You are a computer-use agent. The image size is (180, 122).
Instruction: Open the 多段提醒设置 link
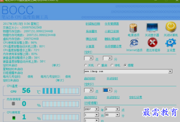(113, 46)
